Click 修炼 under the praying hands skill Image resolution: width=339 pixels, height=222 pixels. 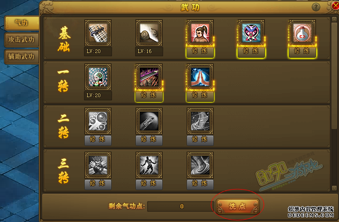coord(200,95)
